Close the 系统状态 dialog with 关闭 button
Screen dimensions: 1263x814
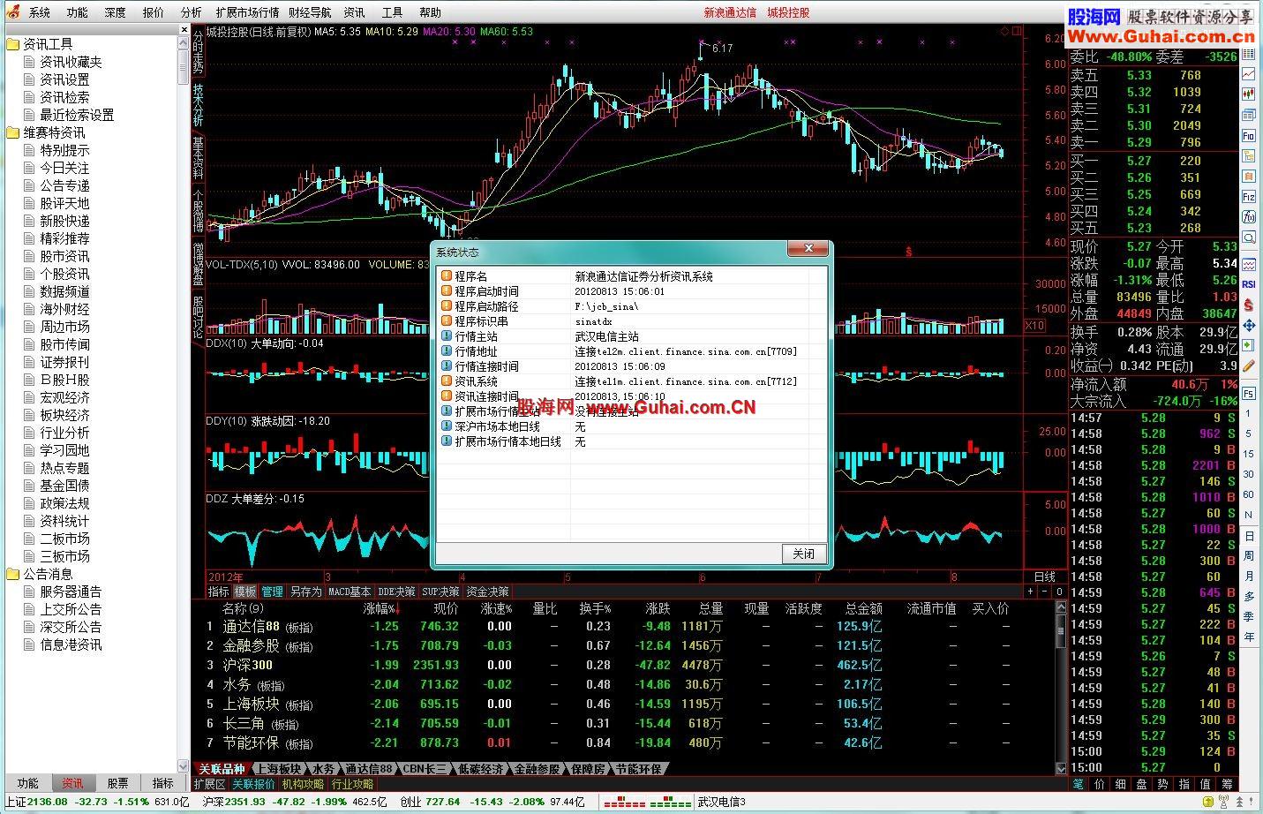[x=803, y=554]
